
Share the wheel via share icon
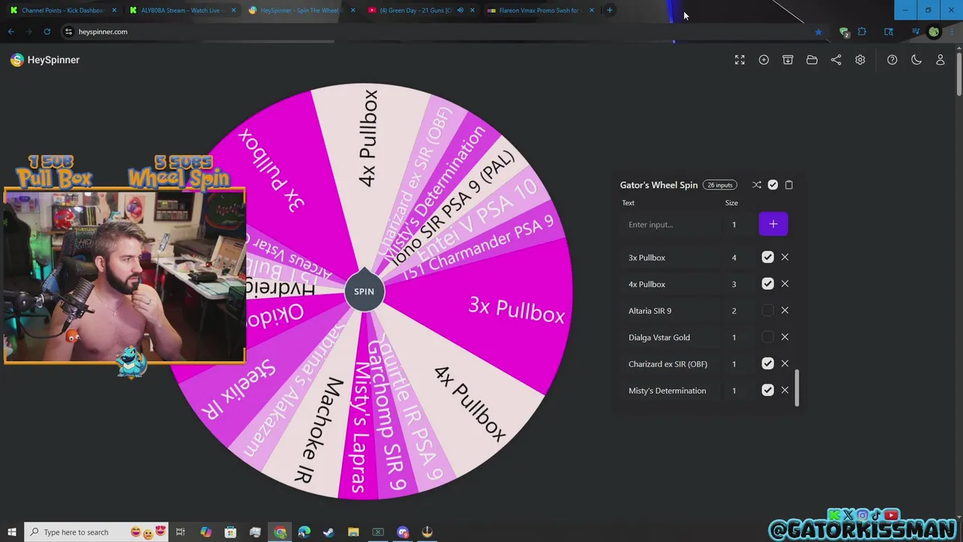(836, 60)
